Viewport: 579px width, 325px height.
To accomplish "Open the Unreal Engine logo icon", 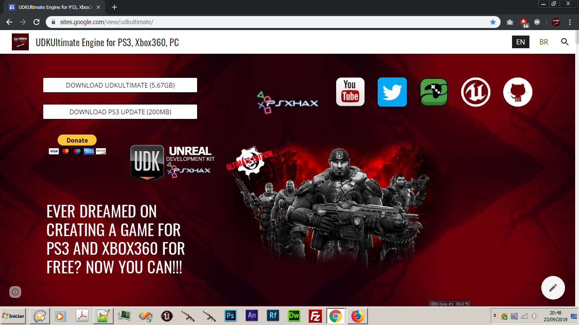I will click(476, 92).
